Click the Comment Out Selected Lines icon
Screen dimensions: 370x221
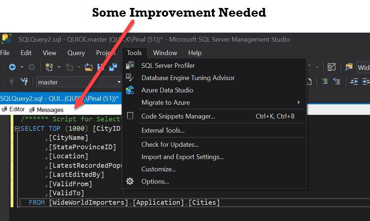325,82
